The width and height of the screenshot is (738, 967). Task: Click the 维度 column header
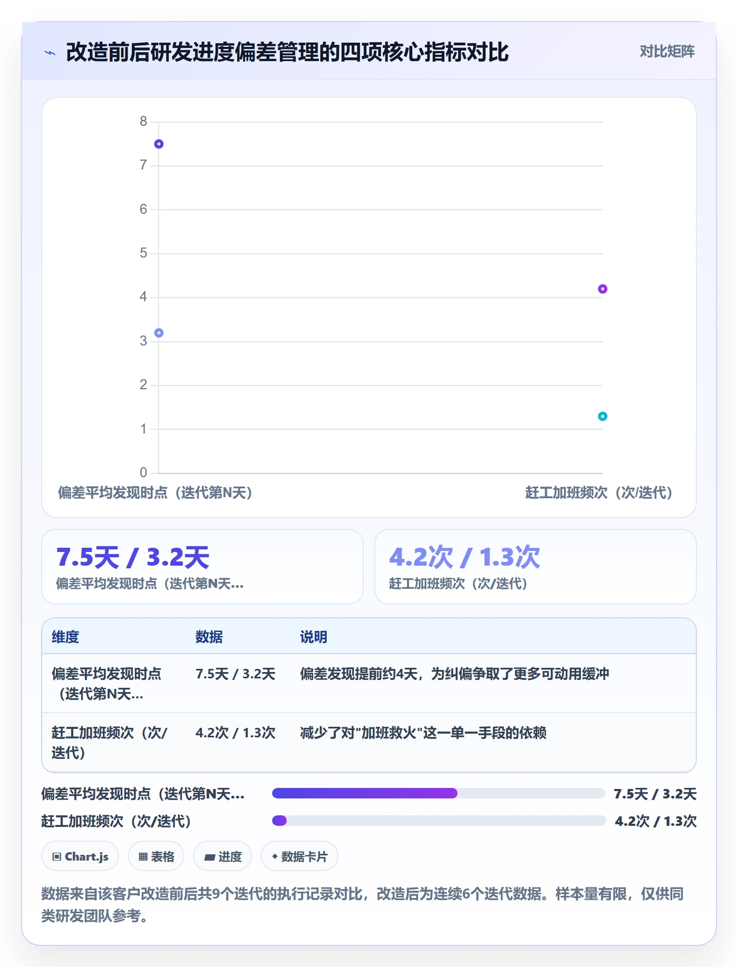click(x=65, y=637)
